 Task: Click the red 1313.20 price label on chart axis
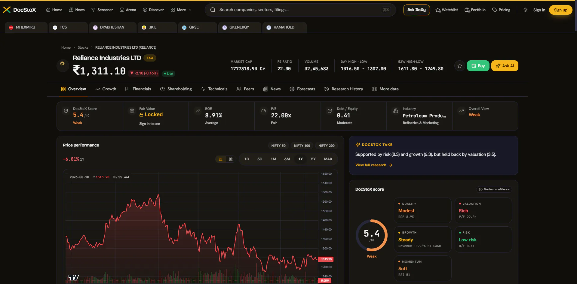tap(326, 259)
